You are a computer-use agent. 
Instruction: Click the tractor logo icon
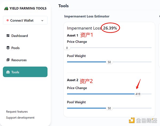6,8
